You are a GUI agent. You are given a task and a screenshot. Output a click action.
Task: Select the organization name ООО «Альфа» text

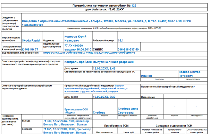107,23
